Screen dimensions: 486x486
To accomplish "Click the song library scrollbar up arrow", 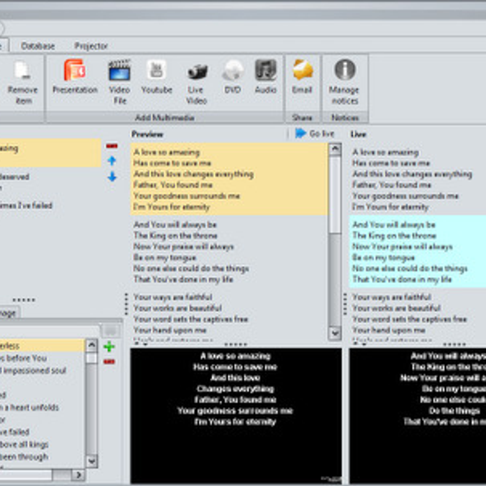I will tap(92, 345).
